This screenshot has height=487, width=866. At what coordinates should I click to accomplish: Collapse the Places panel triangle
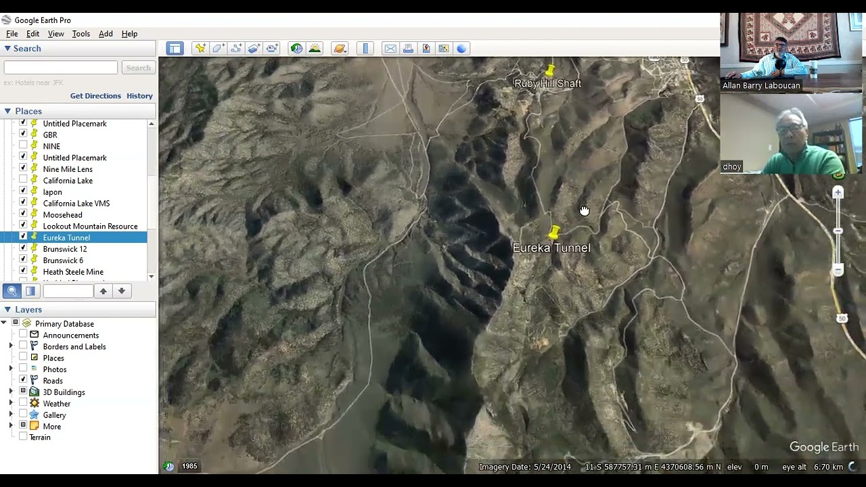[7, 111]
